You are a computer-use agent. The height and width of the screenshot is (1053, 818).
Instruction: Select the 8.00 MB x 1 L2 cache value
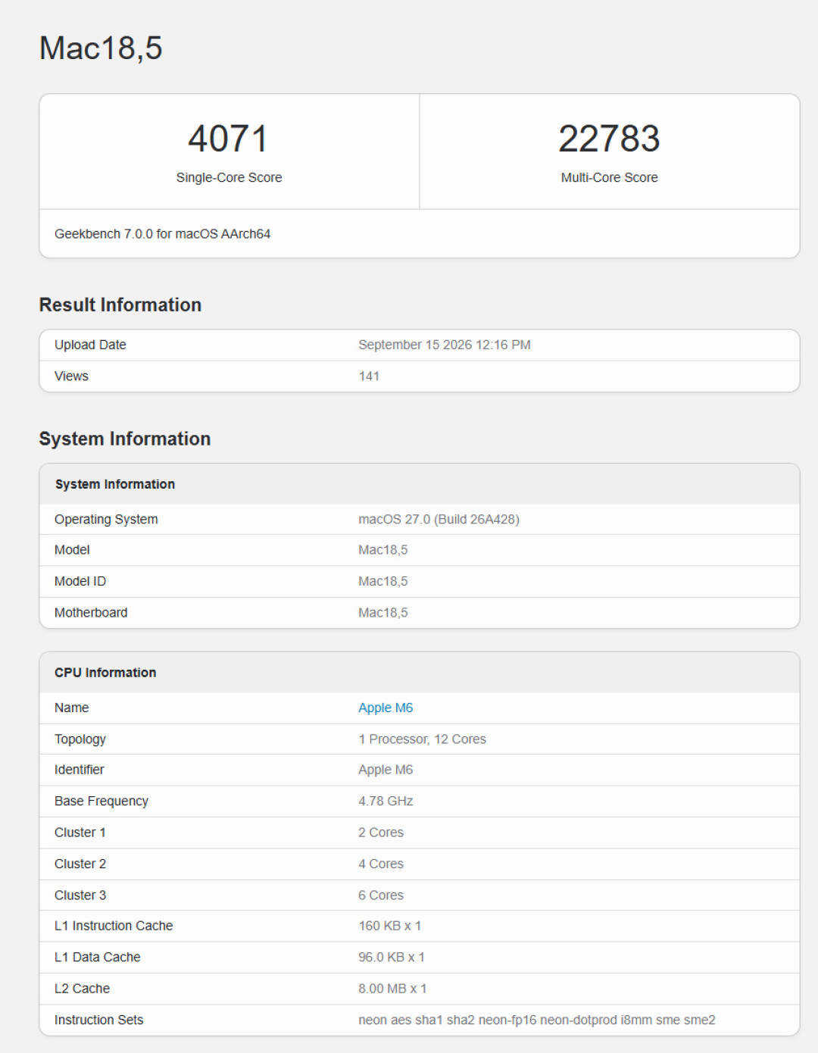coord(392,989)
